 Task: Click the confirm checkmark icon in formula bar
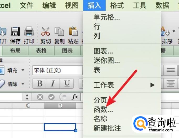pos(51,97)
